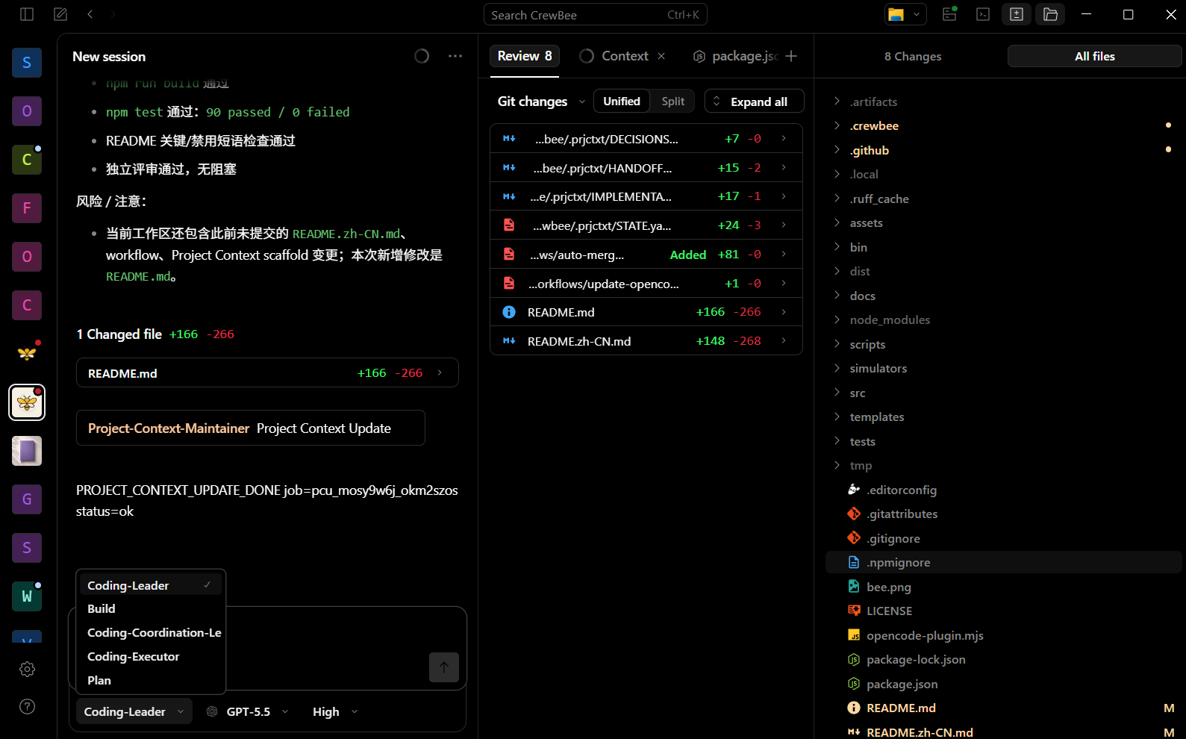Click the red file icon beside STATE.ya
This screenshot has width=1186, height=739.
509,225
